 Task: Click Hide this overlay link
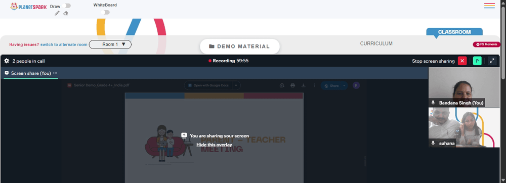tap(214, 145)
